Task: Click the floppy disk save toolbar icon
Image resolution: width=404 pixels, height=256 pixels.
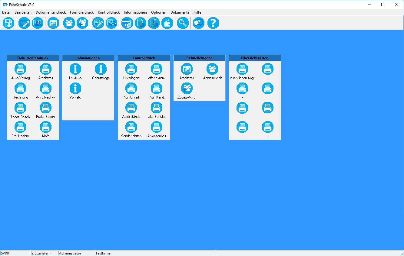Action: pyautogui.click(x=8, y=23)
